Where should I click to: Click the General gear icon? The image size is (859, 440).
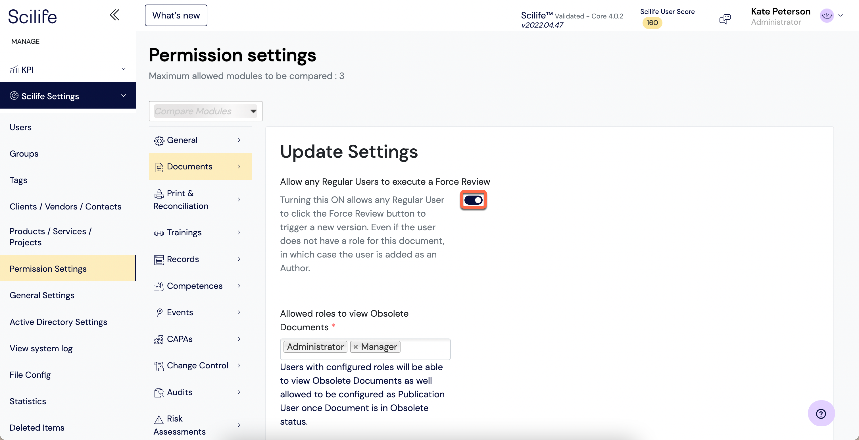click(159, 141)
